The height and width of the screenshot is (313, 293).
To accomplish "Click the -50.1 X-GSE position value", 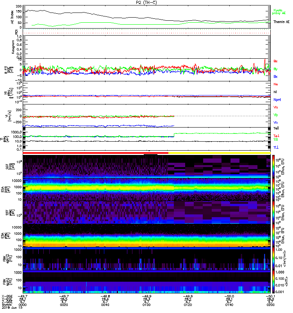I will tap(270, 296).
